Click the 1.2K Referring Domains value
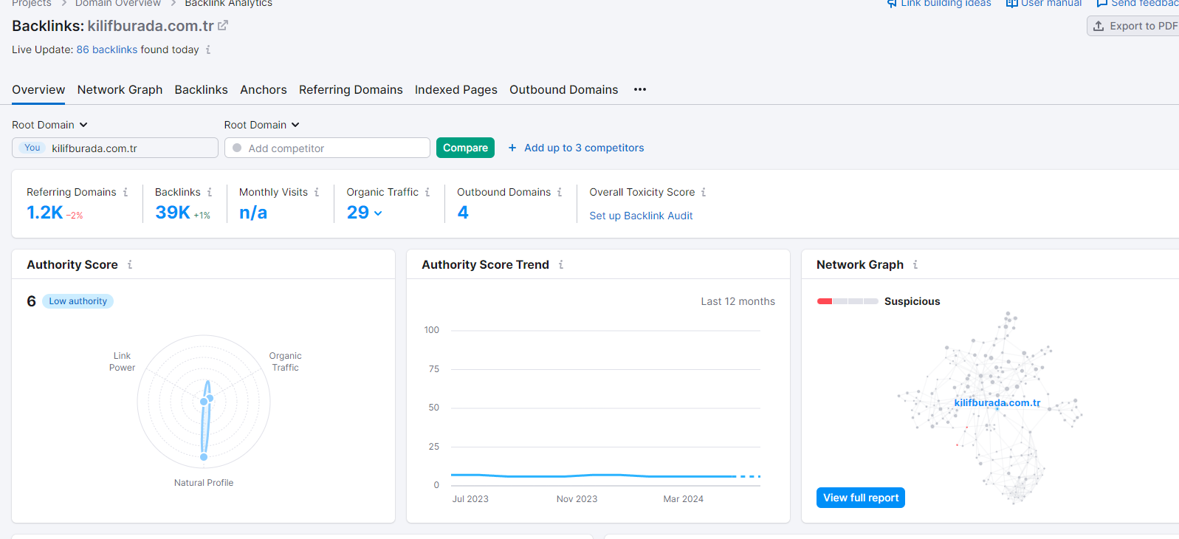1179x539 pixels. [x=45, y=213]
